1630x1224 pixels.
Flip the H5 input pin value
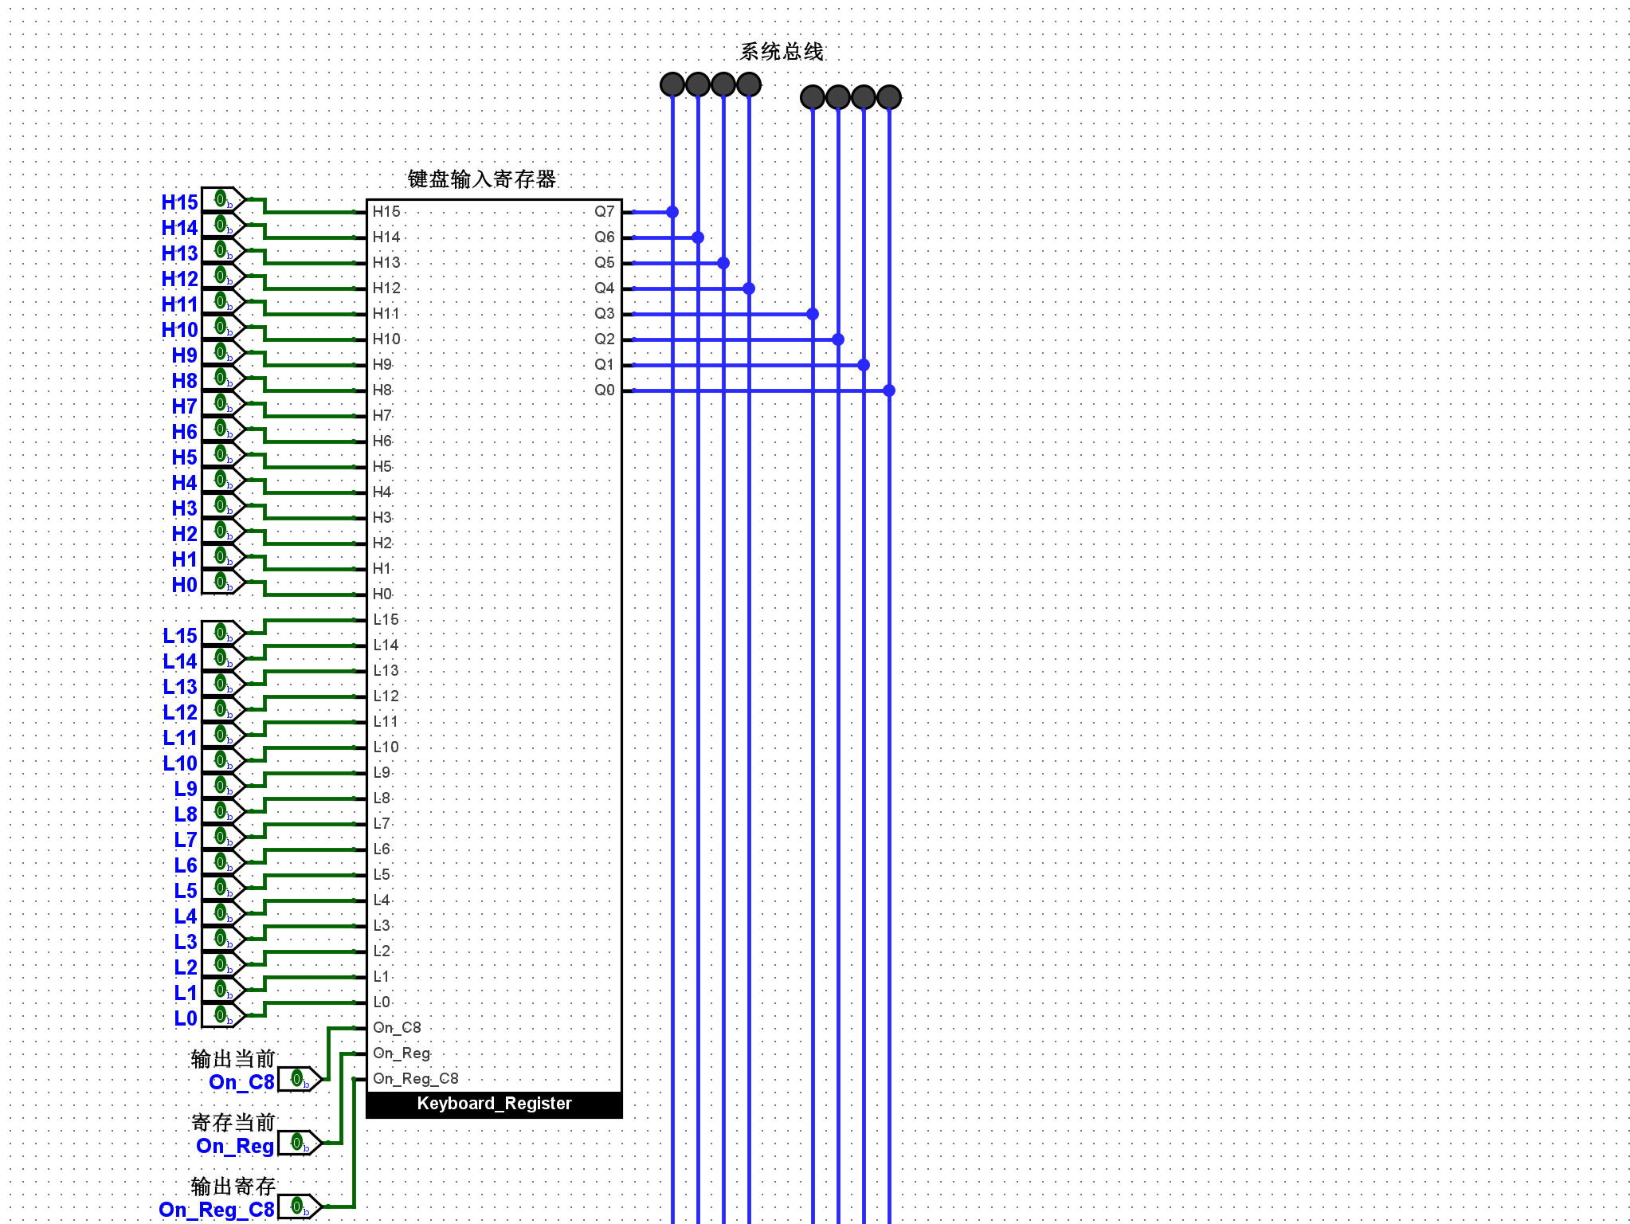tap(223, 454)
